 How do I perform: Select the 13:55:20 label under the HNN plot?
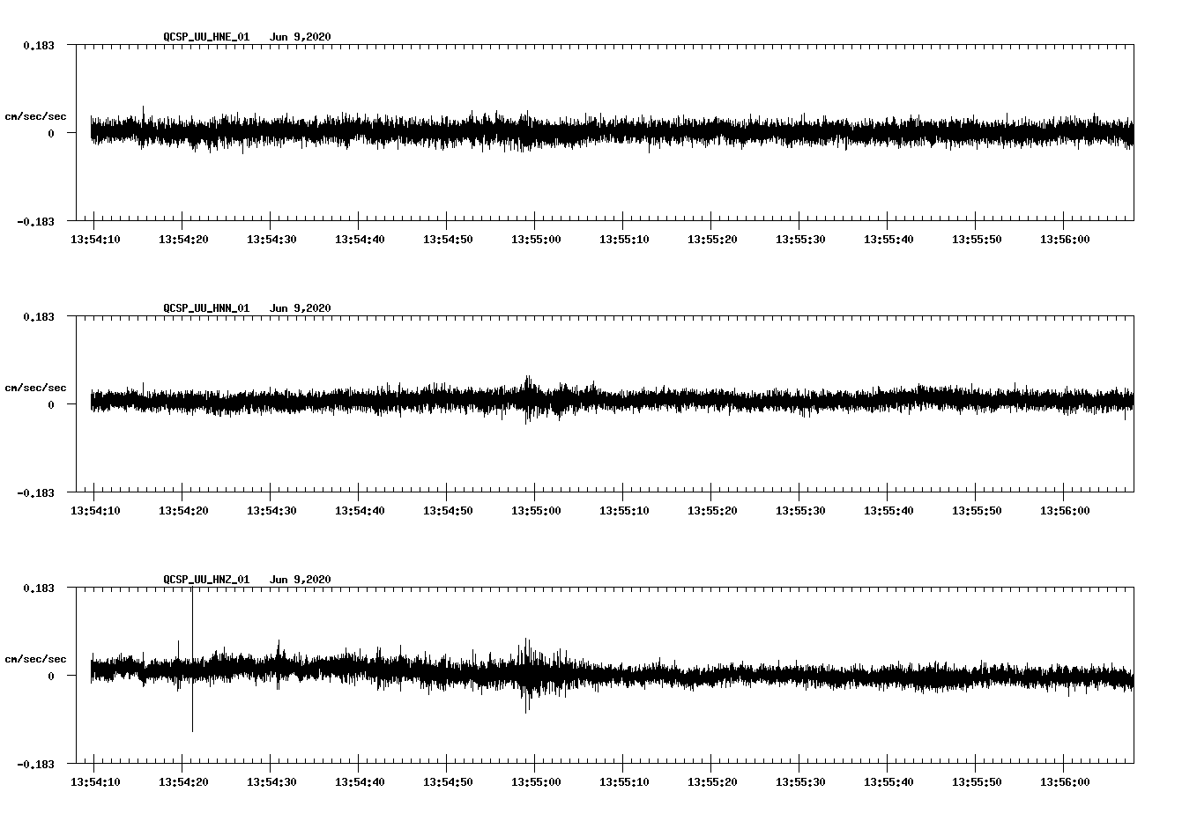[x=711, y=511]
